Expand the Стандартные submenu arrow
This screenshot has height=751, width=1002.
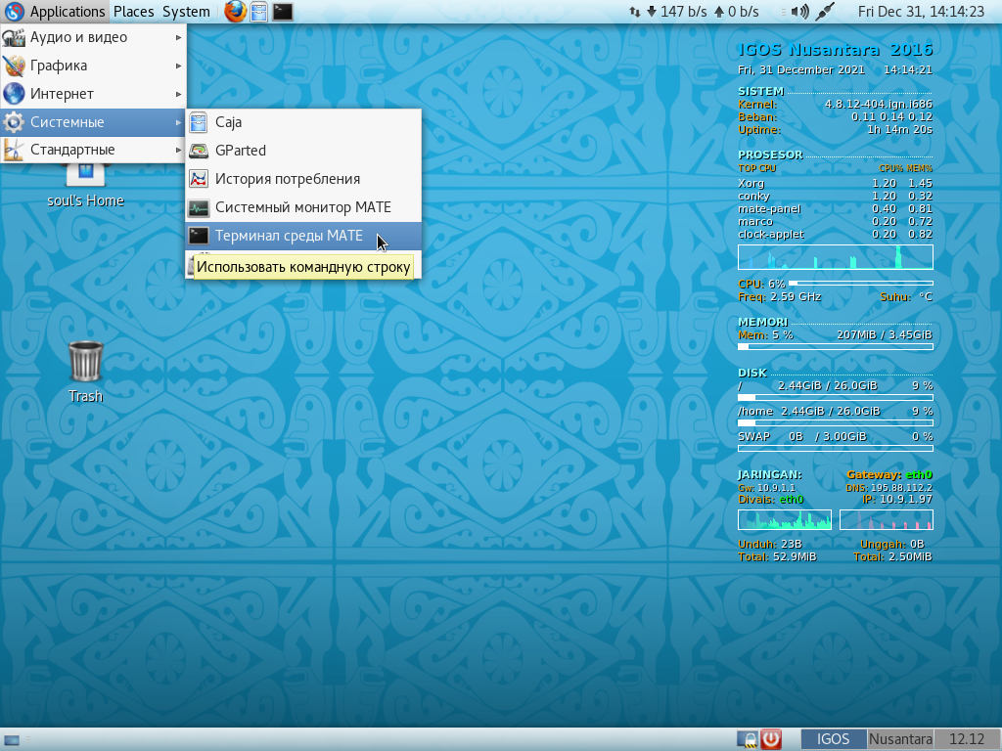(x=178, y=150)
